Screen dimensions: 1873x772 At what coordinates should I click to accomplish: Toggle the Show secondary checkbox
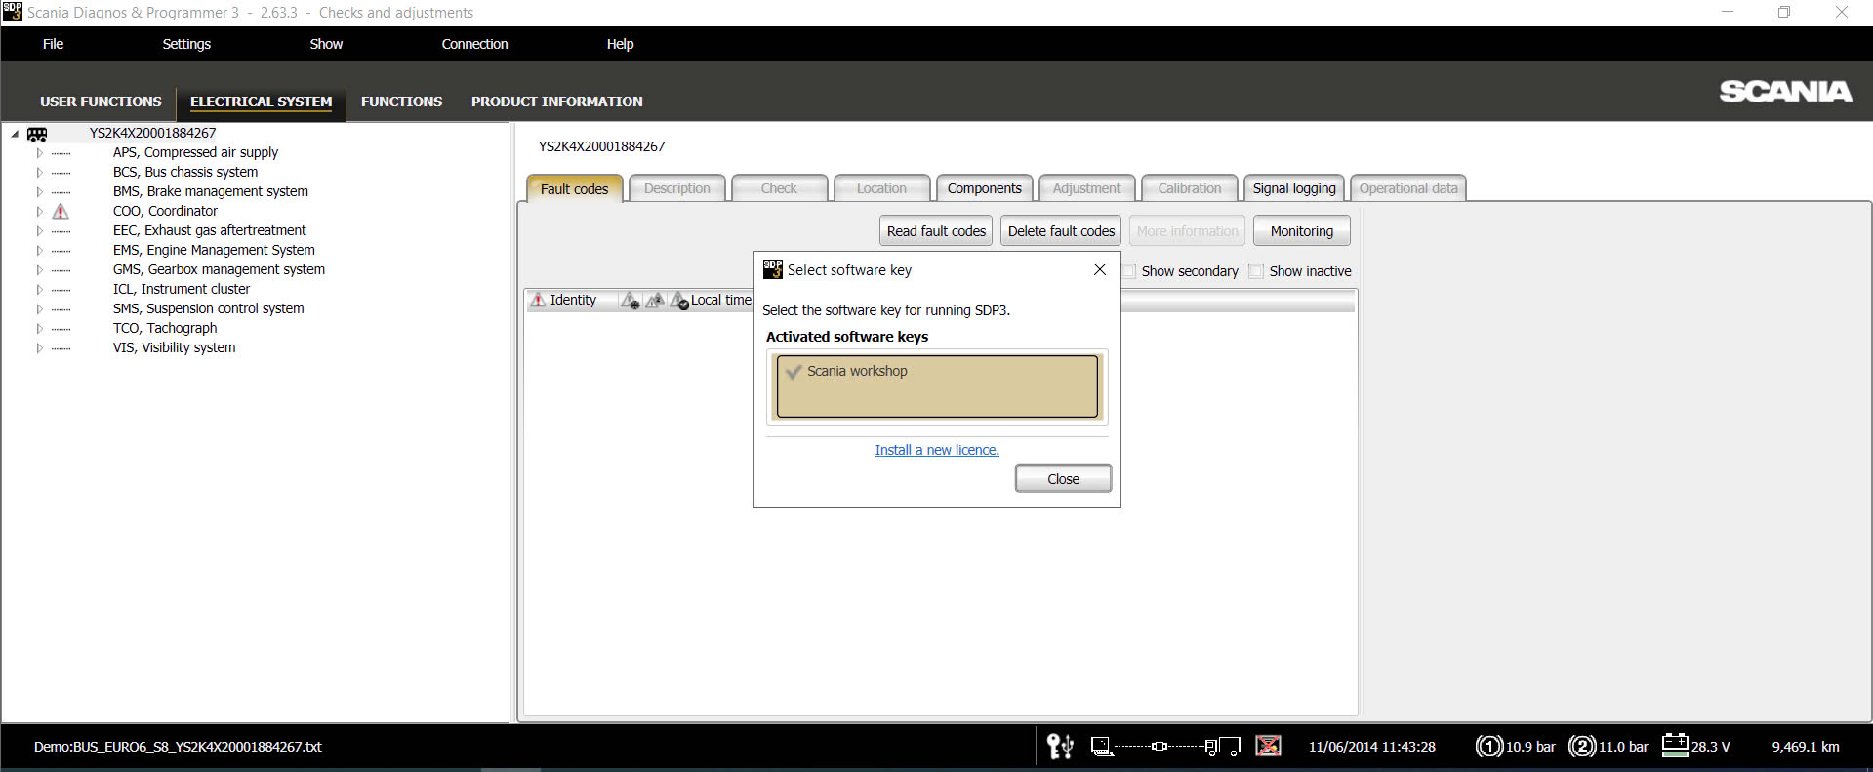1128,271
